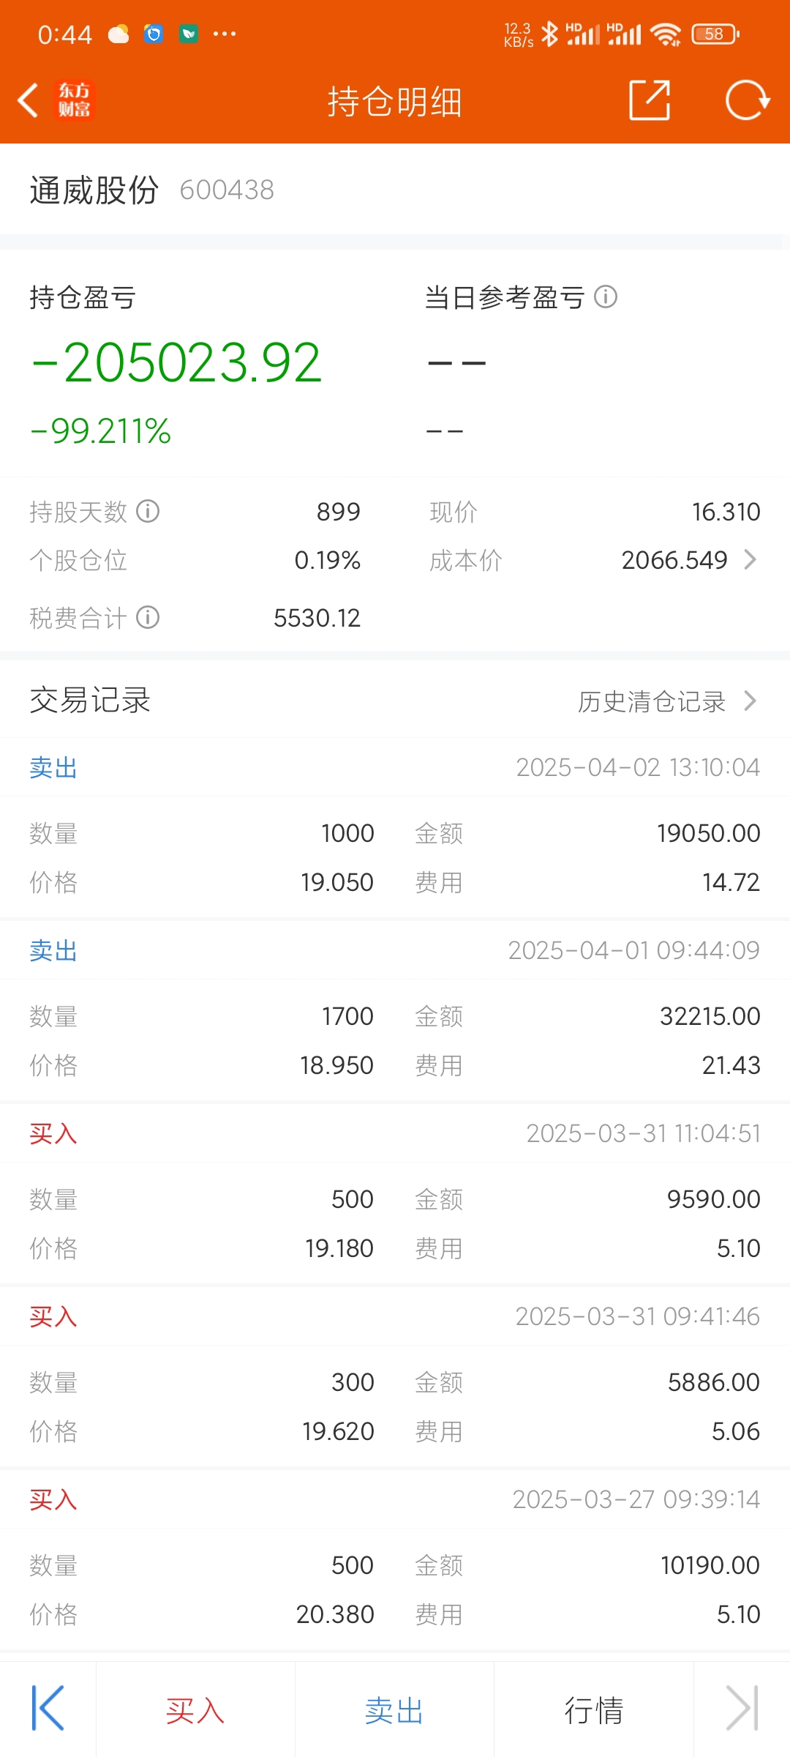Select the bottom 买入 tab
This screenshot has height=1757, width=790.
tap(195, 1710)
